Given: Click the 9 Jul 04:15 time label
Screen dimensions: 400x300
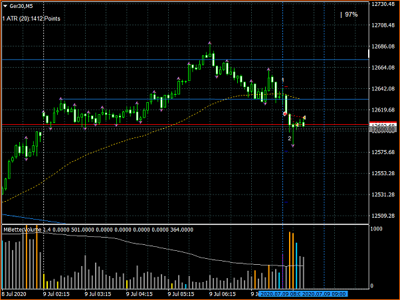Looking at the screenshot, I should coord(140,294).
